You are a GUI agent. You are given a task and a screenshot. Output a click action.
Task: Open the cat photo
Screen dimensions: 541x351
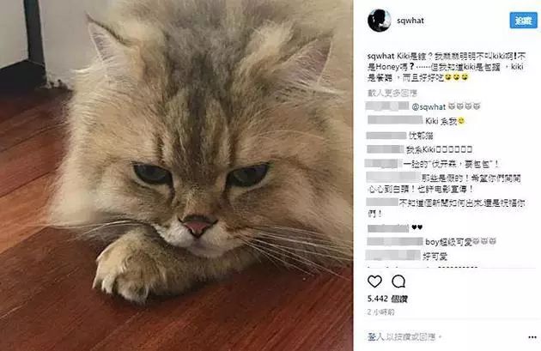(x=176, y=175)
